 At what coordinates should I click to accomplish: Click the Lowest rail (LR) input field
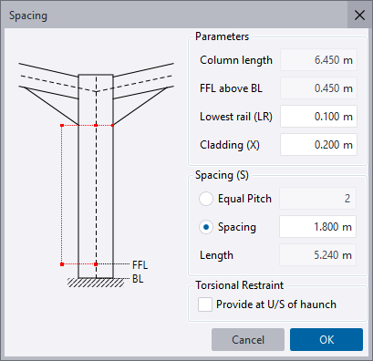(x=318, y=117)
